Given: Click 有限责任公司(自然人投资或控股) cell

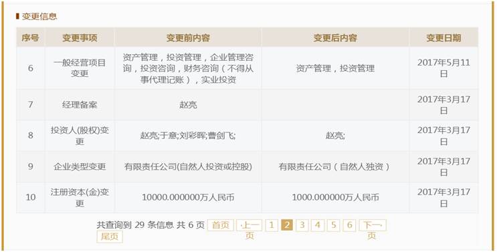Looking at the screenshot, I should 188,166.
